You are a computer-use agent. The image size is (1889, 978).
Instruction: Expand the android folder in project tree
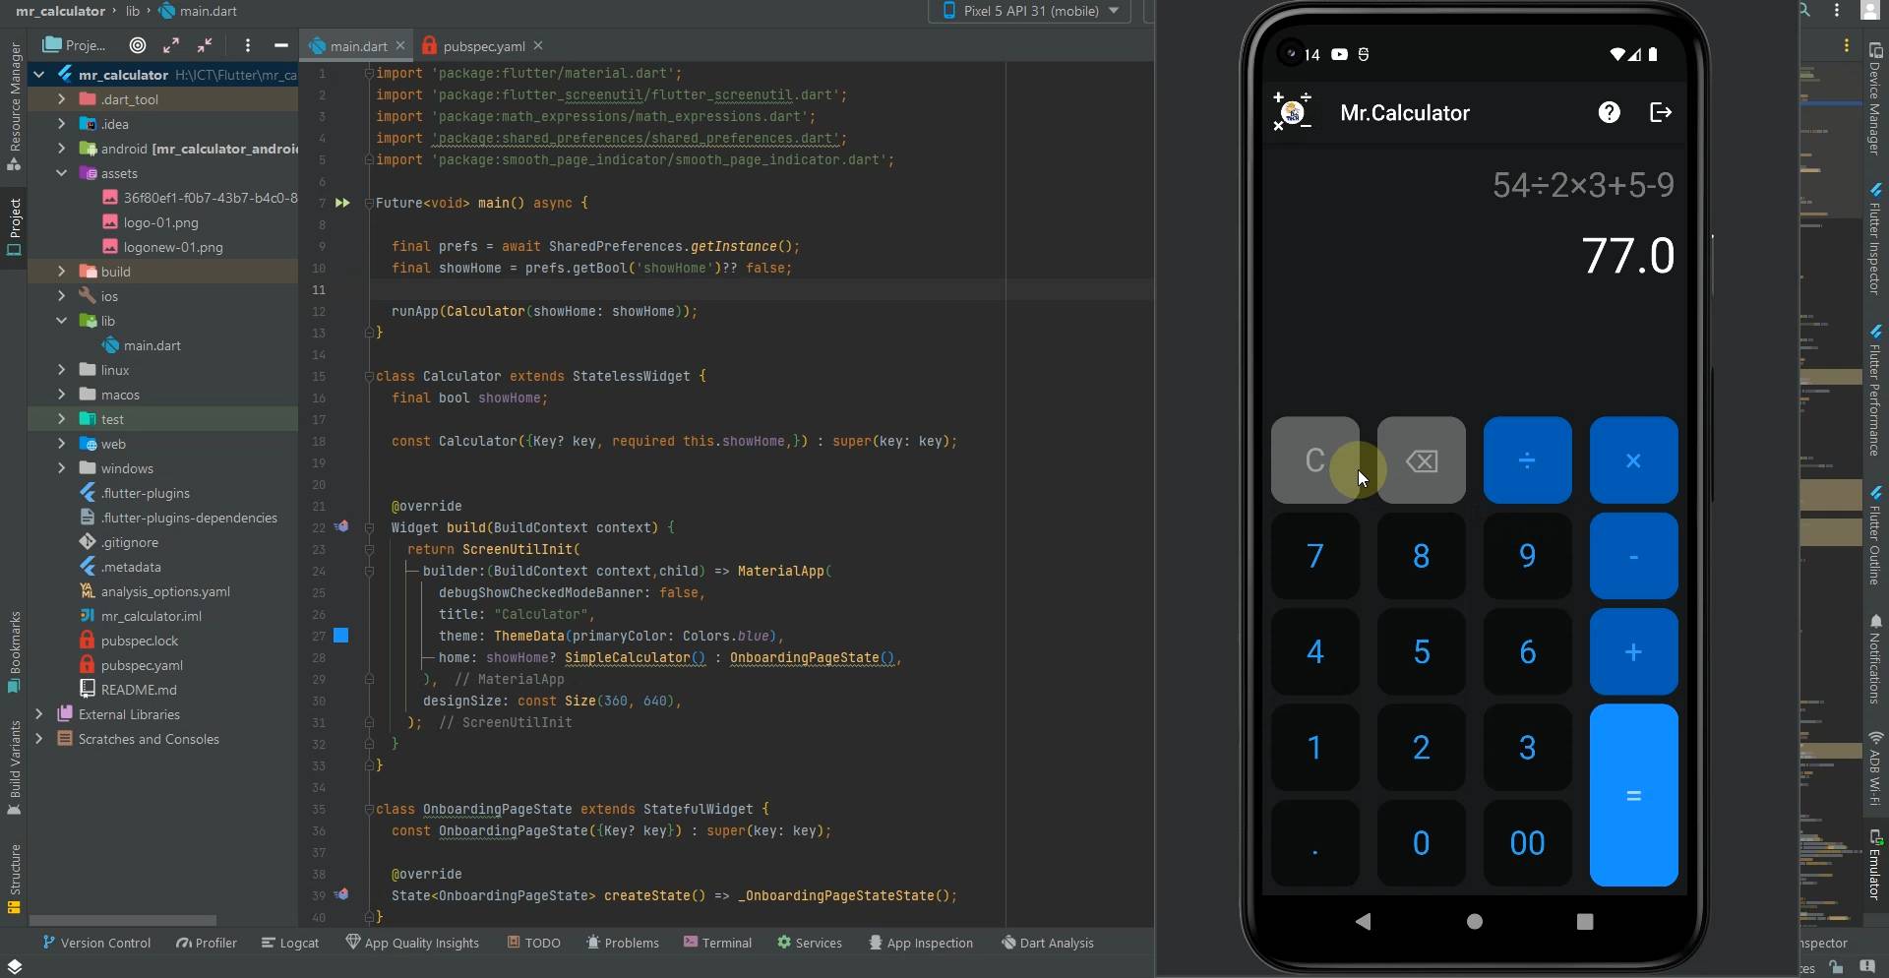pyautogui.click(x=61, y=149)
